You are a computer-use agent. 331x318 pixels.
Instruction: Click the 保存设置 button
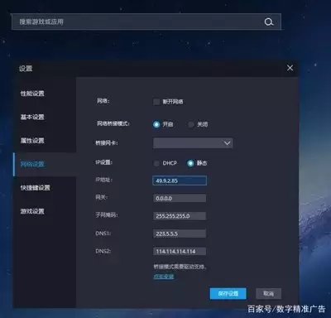[x=228, y=294]
